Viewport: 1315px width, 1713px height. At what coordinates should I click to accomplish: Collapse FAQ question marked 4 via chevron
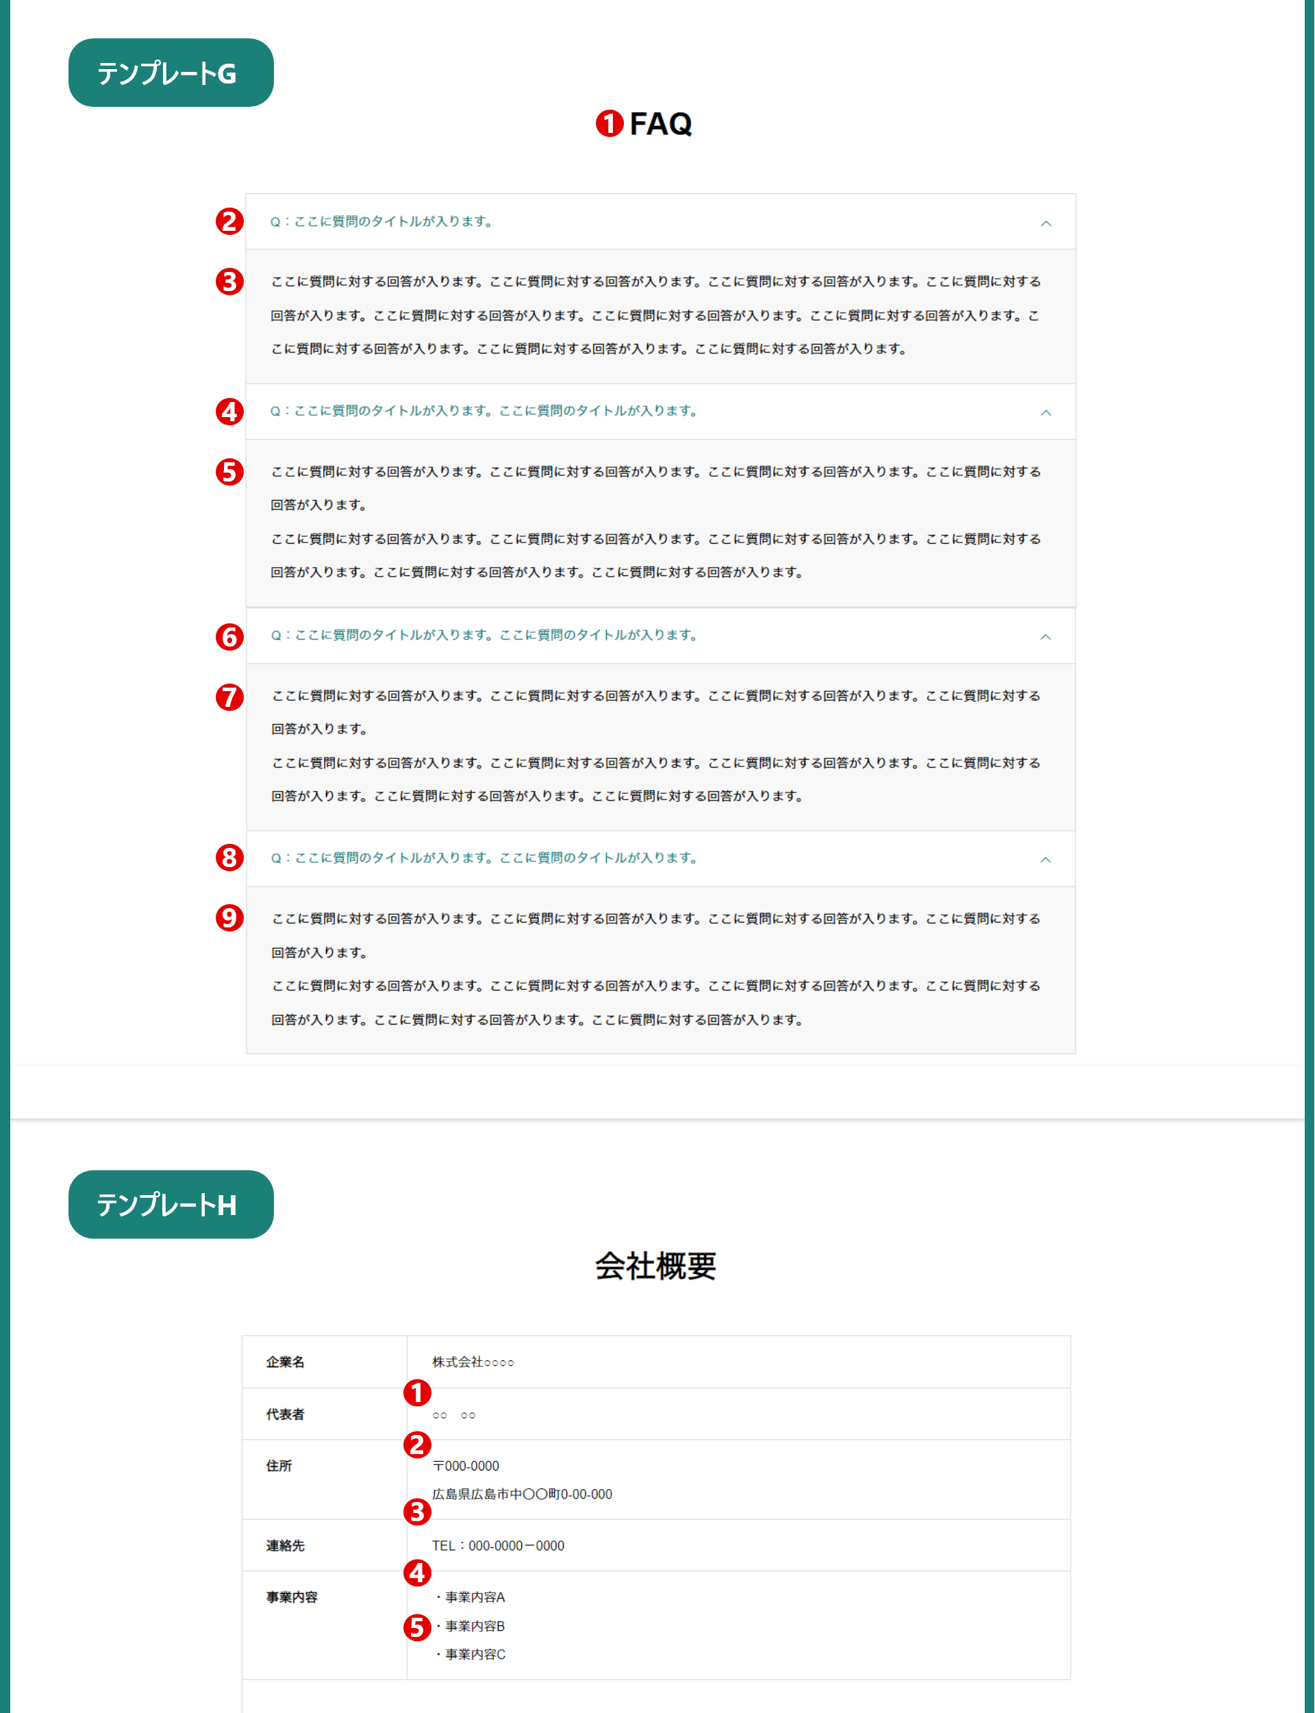[1046, 412]
